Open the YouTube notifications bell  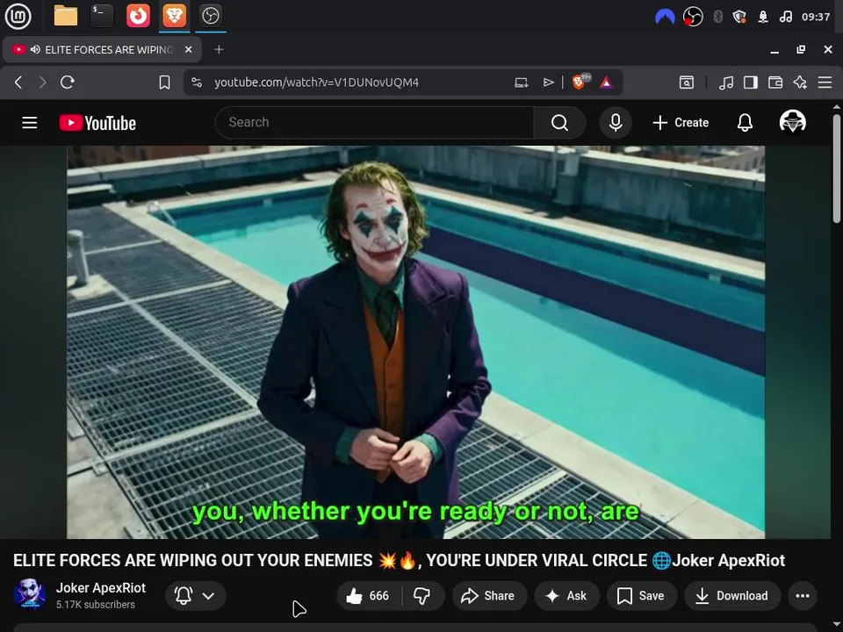745,123
